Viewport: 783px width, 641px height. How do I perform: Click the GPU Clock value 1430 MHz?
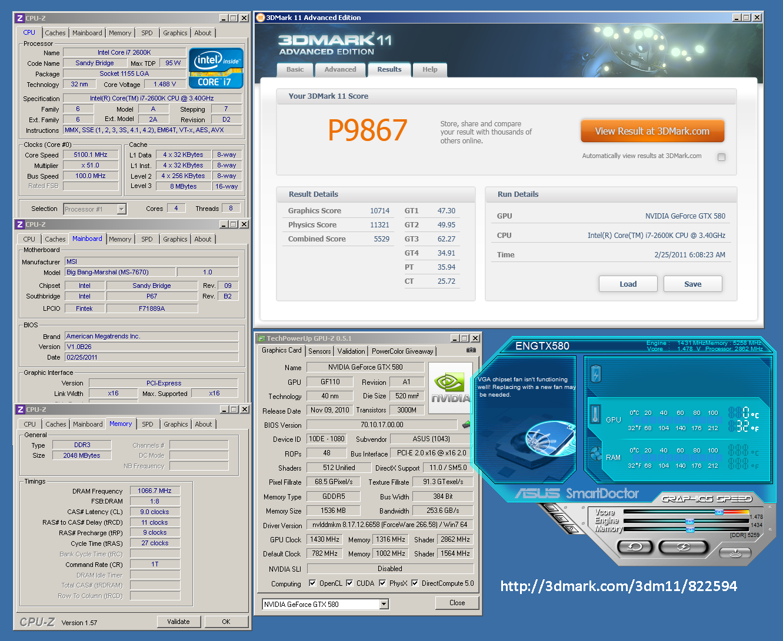(x=325, y=539)
